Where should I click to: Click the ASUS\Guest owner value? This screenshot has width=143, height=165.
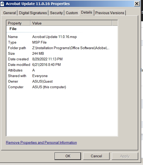(x=42, y=82)
